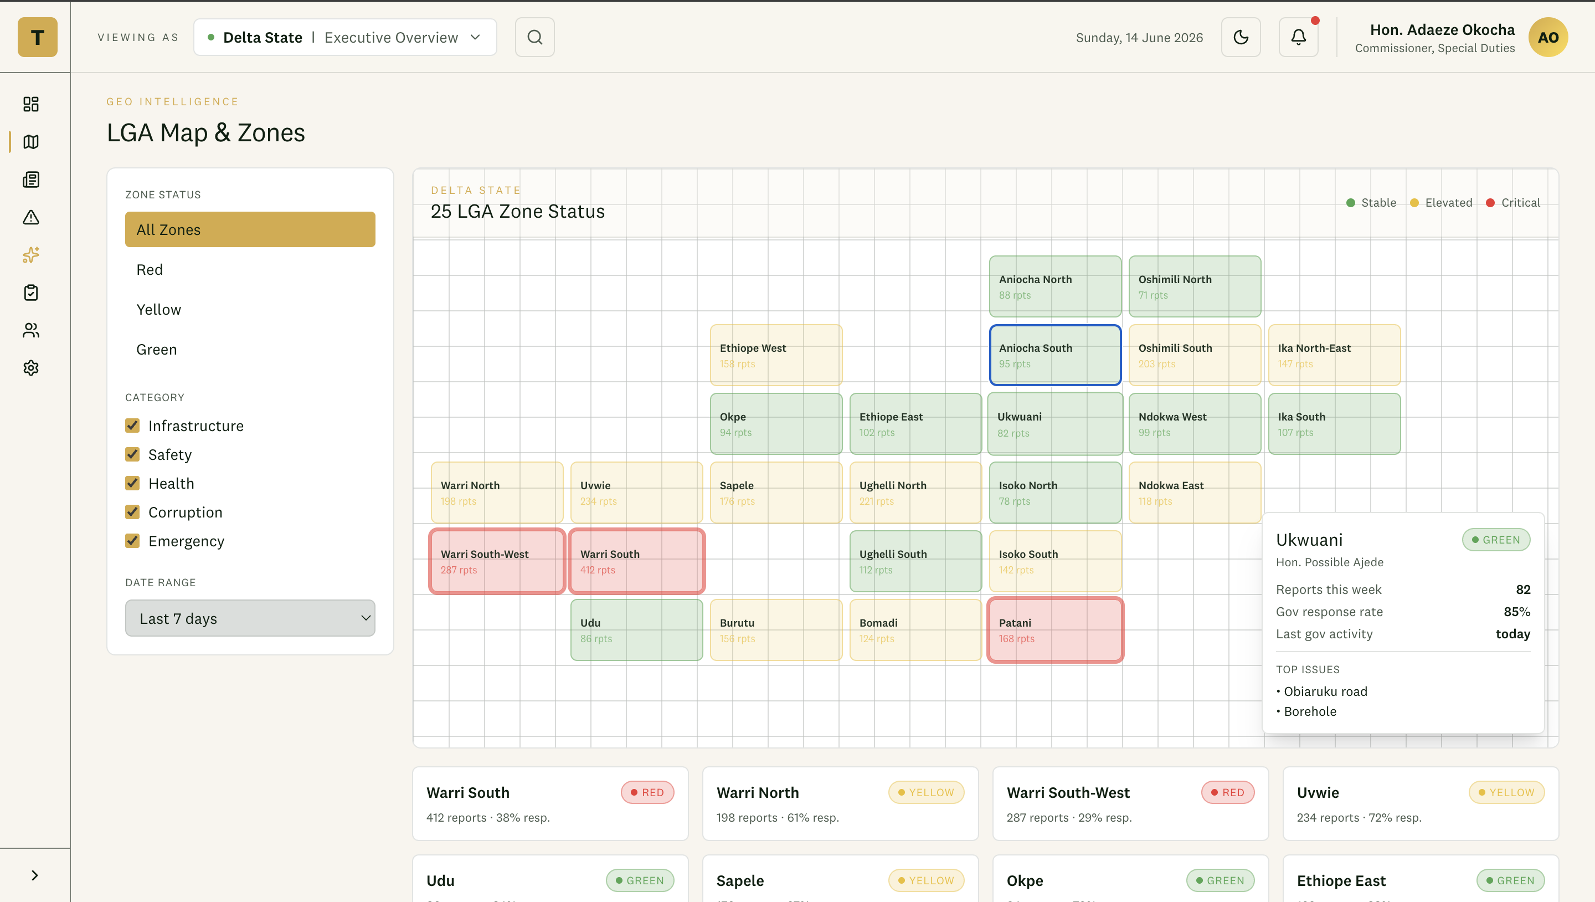Open the Sapele summary card
The image size is (1595, 902).
(840, 879)
